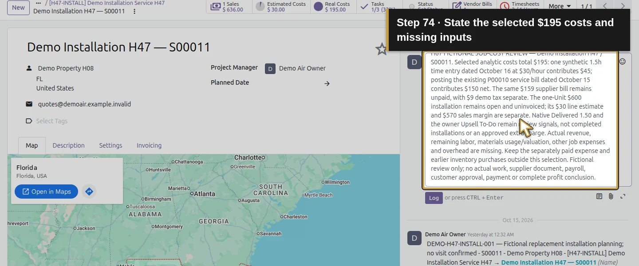Click the map directions icon

(89, 192)
